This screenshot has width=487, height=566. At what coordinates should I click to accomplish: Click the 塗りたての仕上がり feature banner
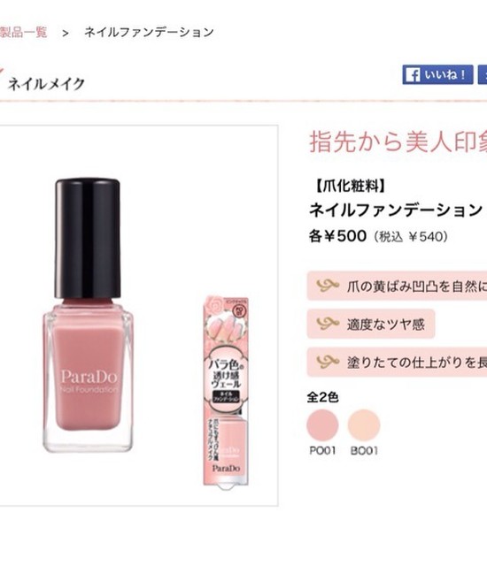click(x=397, y=362)
